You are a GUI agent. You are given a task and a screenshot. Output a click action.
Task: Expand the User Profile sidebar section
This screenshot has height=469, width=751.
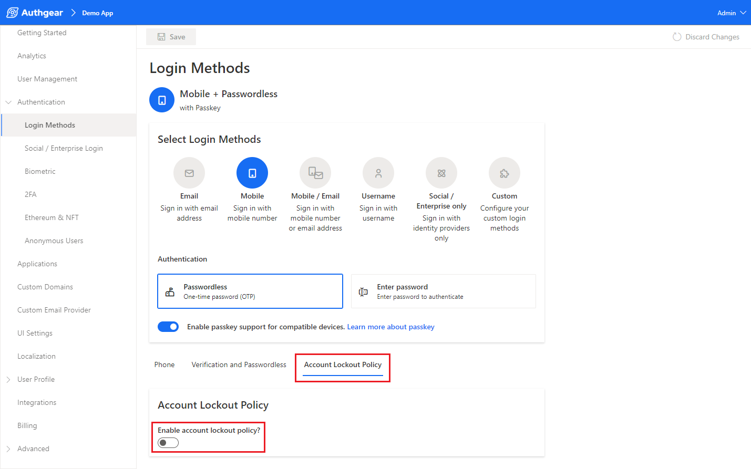(x=8, y=379)
